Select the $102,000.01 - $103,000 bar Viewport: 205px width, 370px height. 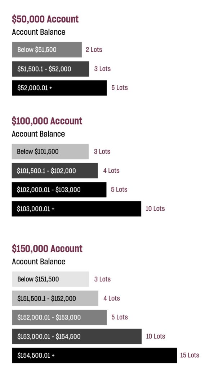(59, 189)
